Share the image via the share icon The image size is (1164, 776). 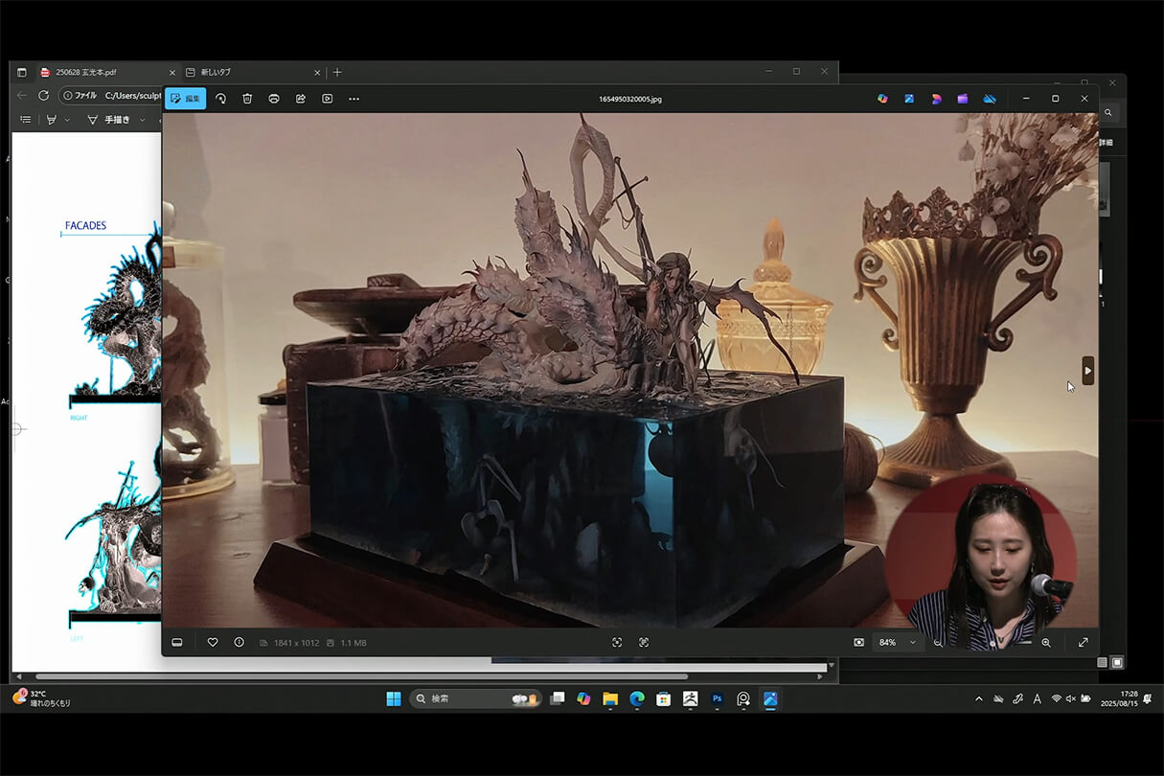click(301, 99)
